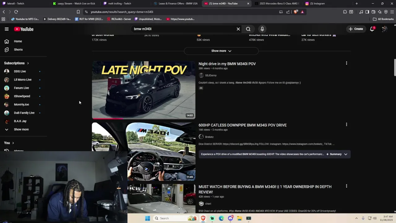Open options for 600HP CATLESS DOWNPIPE video
The height and width of the screenshot is (223, 396).
[346, 125]
